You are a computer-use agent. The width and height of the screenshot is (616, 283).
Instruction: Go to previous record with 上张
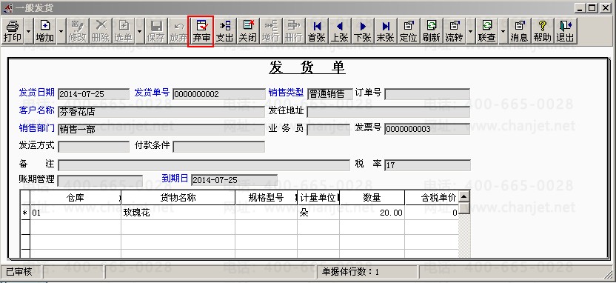click(x=339, y=30)
